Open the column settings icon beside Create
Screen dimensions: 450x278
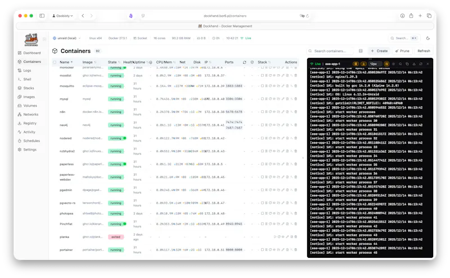361,51
